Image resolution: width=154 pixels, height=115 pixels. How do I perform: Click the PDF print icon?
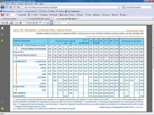[3, 23]
